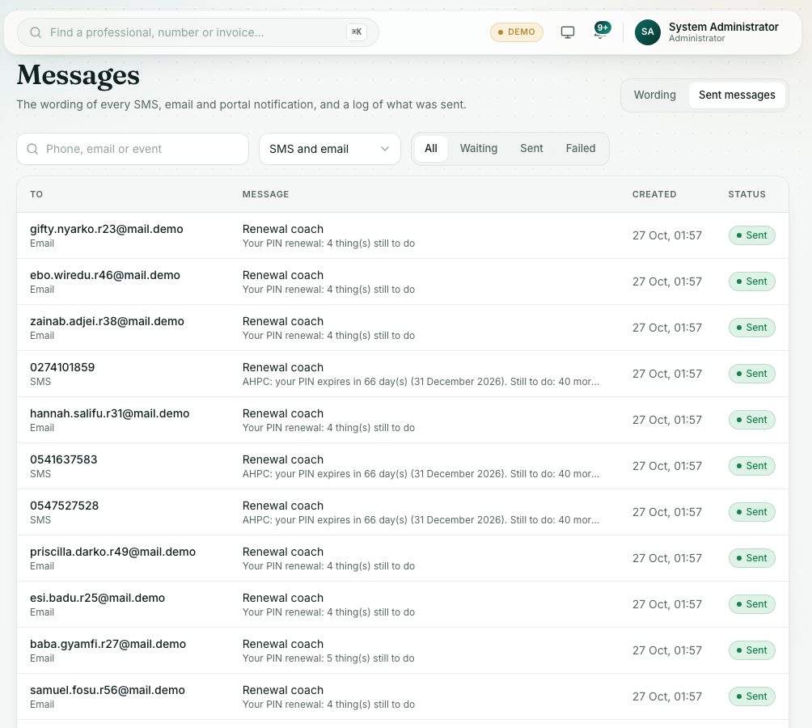
Task: Open row for esi.badu.r25@mail.demo
Action: (403, 604)
